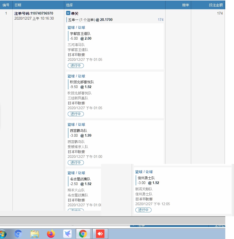Open the Windows Start orb
This screenshot has width=234, height=239.
3,234
